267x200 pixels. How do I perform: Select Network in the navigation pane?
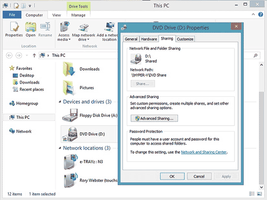click(24, 131)
